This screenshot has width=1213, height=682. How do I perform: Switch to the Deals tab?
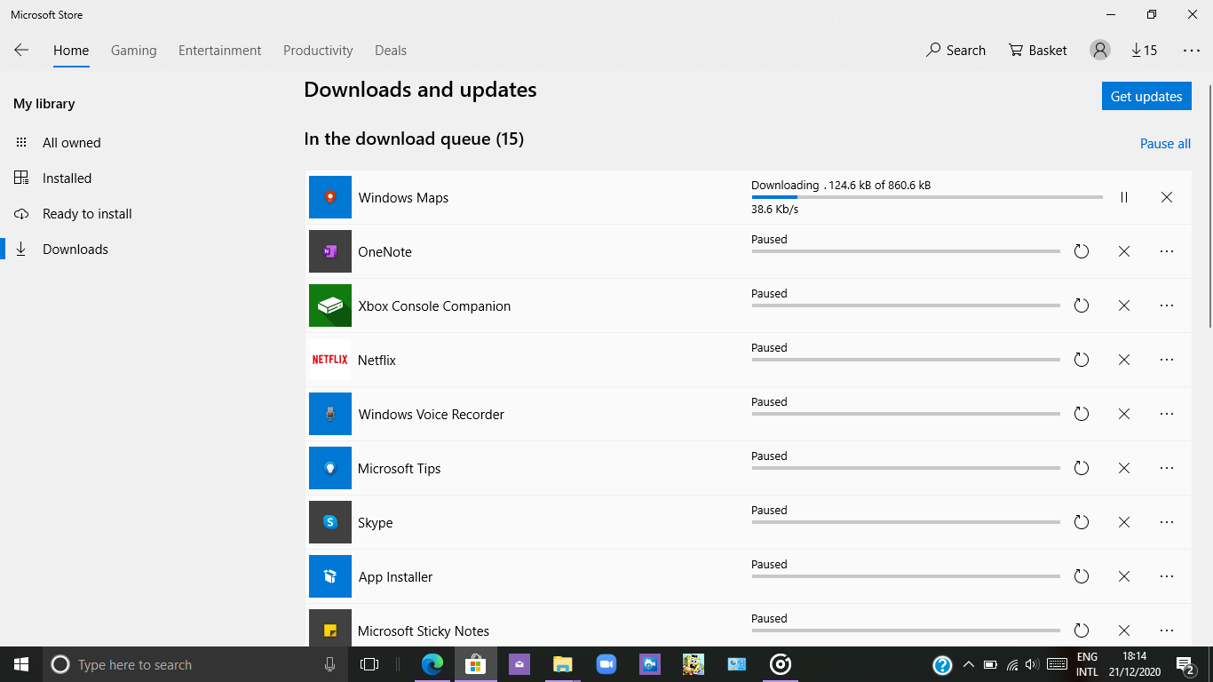[391, 51]
